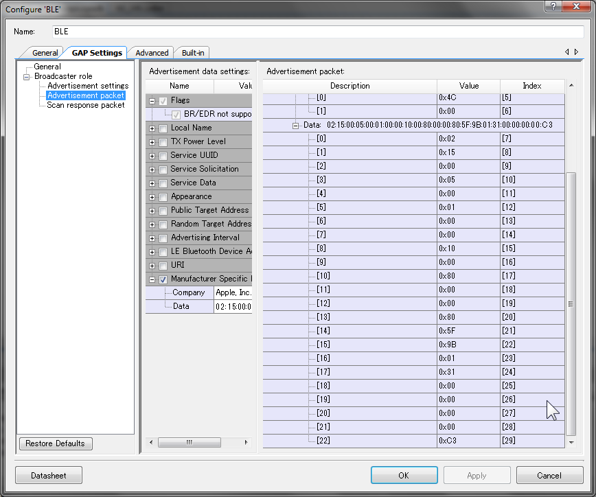Switch to the General tab
This screenshot has height=497, width=596.
pyautogui.click(x=45, y=53)
